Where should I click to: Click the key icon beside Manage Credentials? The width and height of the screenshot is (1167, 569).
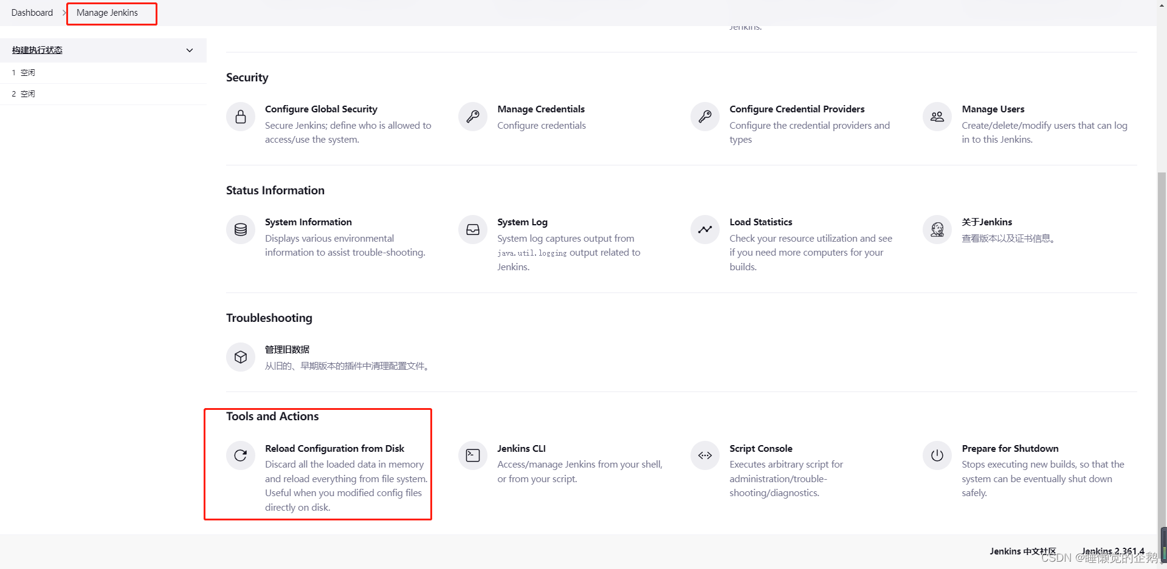coord(473,117)
